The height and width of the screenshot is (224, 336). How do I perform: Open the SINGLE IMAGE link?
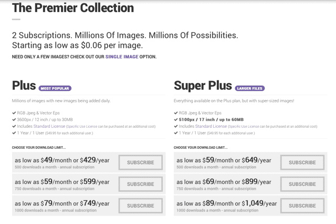pos(122,57)
